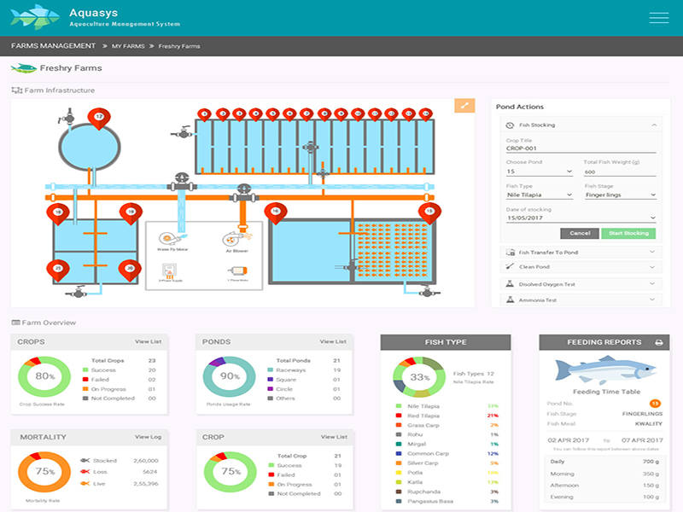Go to MY FARMS in the breadcrumb

pyautogui.click(x=128, y=46)
